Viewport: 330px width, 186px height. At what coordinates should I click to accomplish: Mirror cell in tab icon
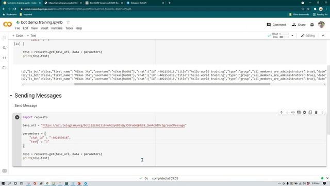tap(310, 113)
